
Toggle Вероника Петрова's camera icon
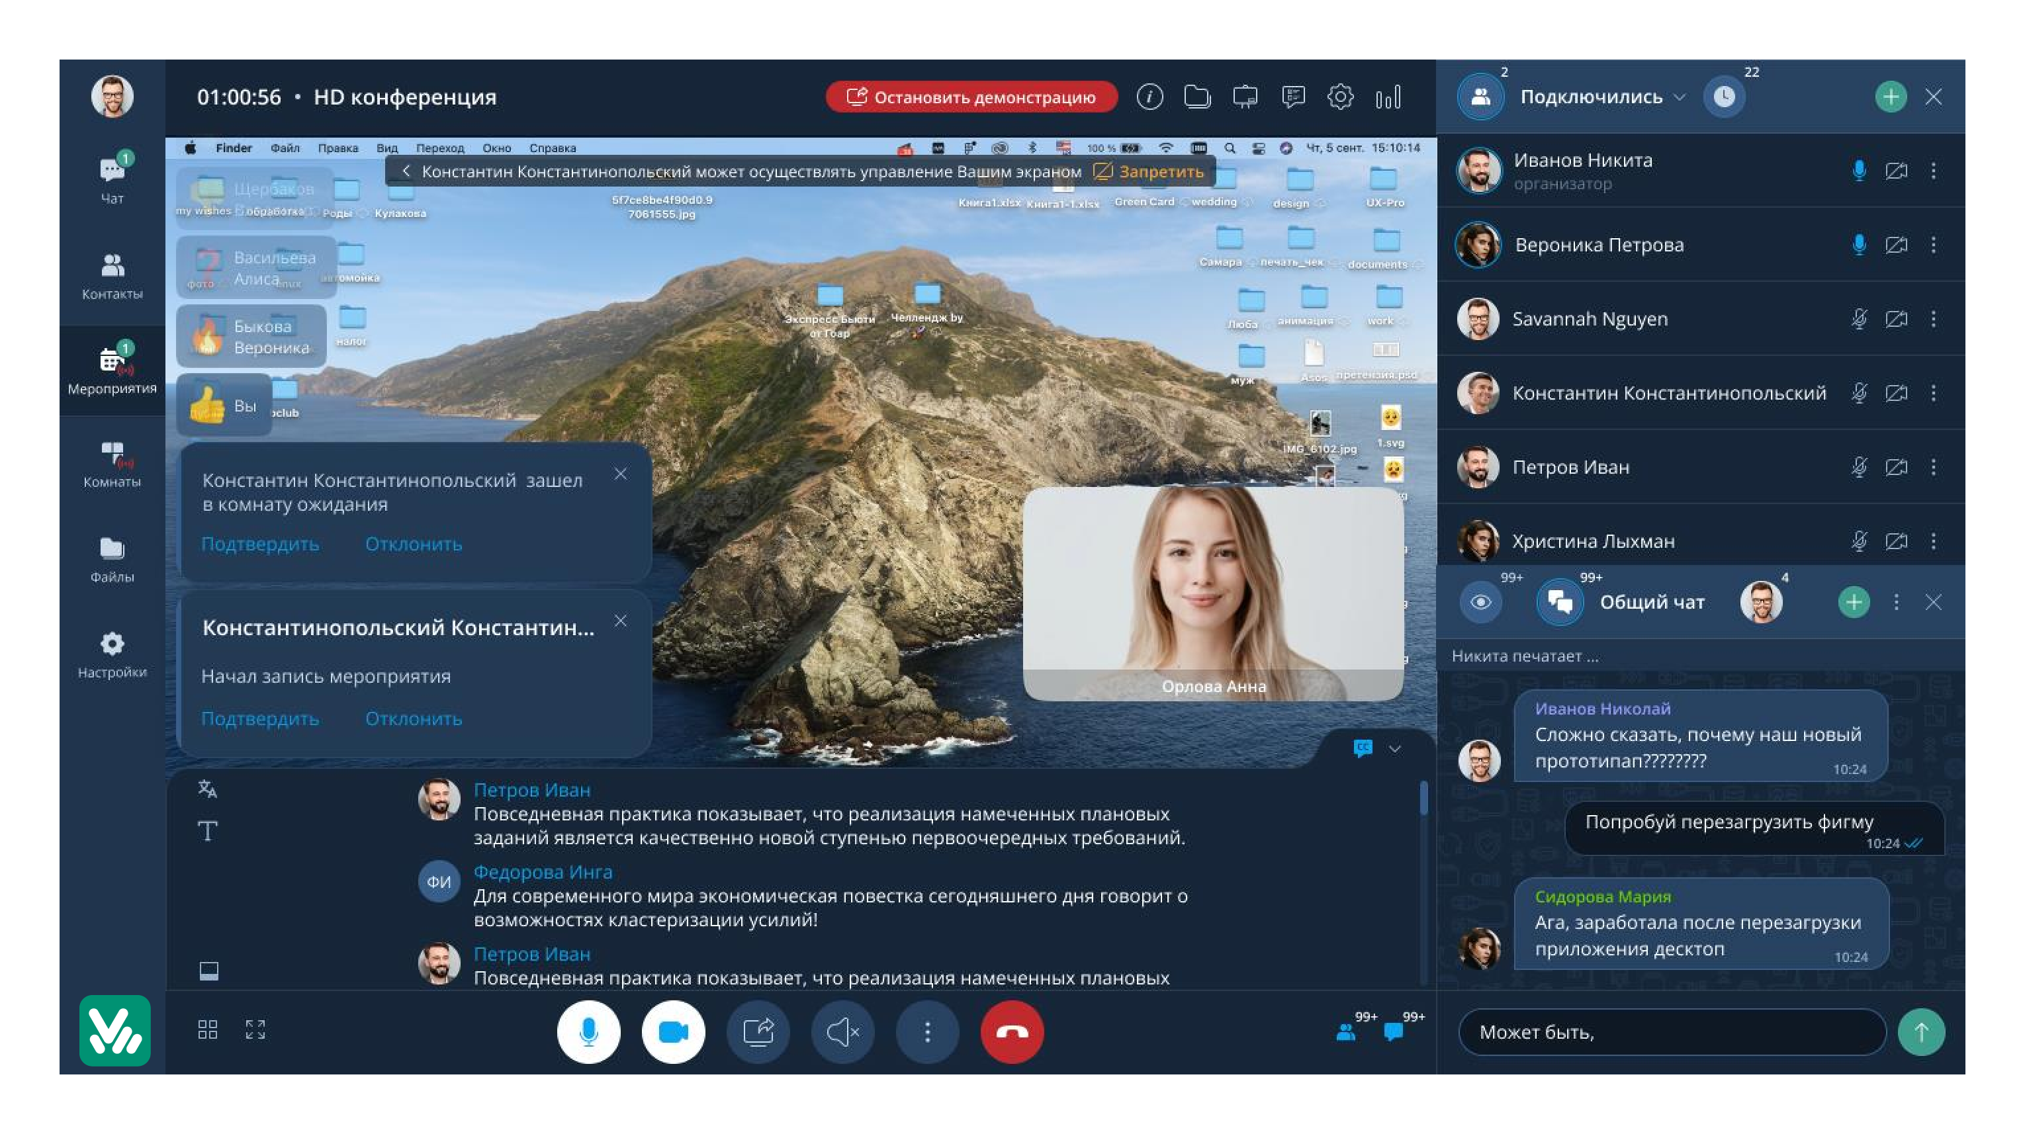point(1896,244)
